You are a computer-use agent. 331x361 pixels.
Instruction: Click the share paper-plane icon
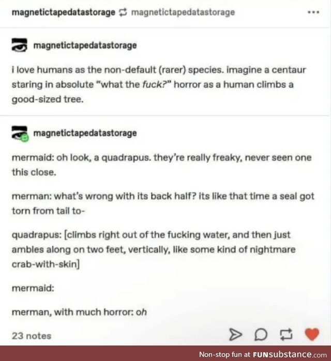point(235,335)
